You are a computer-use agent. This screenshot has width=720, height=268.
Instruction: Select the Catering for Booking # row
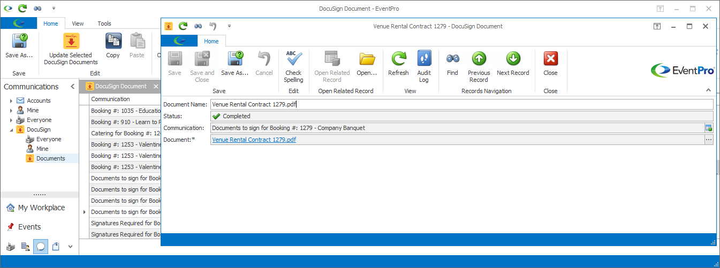pos(125,133)
